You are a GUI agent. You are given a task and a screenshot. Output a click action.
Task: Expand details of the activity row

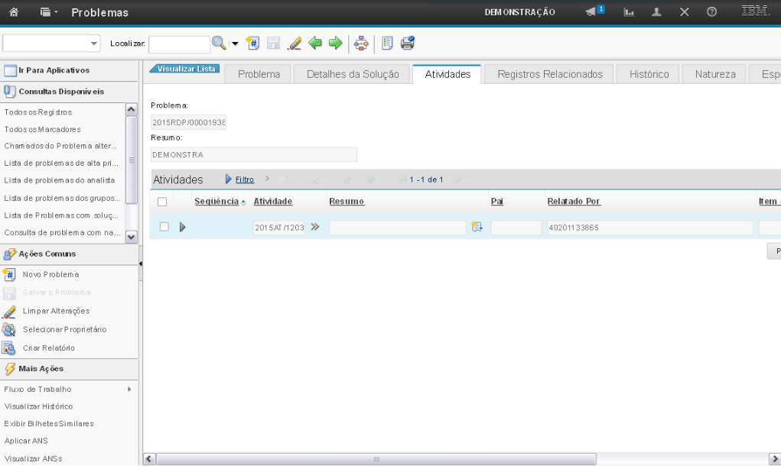click(182, 227)
